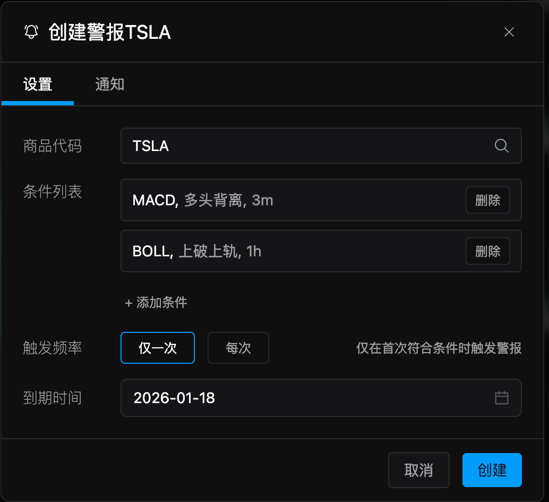Image resolution: width=549 pixels, height=502 pixels.
Task: Click the hint text 仅在首次符合条件时触发警报
Action: click(438, 348)
